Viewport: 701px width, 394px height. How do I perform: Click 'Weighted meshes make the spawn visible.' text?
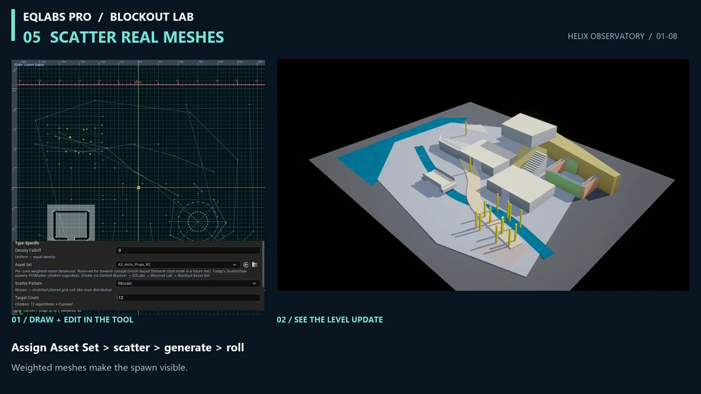point(99,367)
